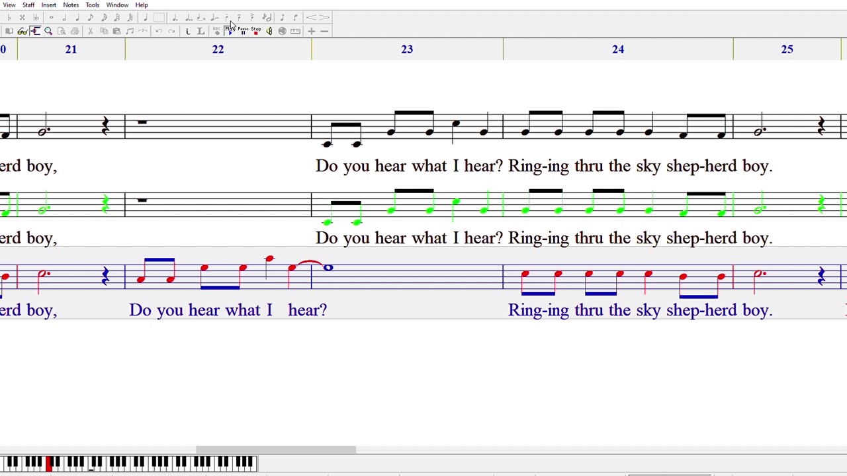Screen dimensions: 847x476
Task: Select the half note duration
Action: click(64, 18)
